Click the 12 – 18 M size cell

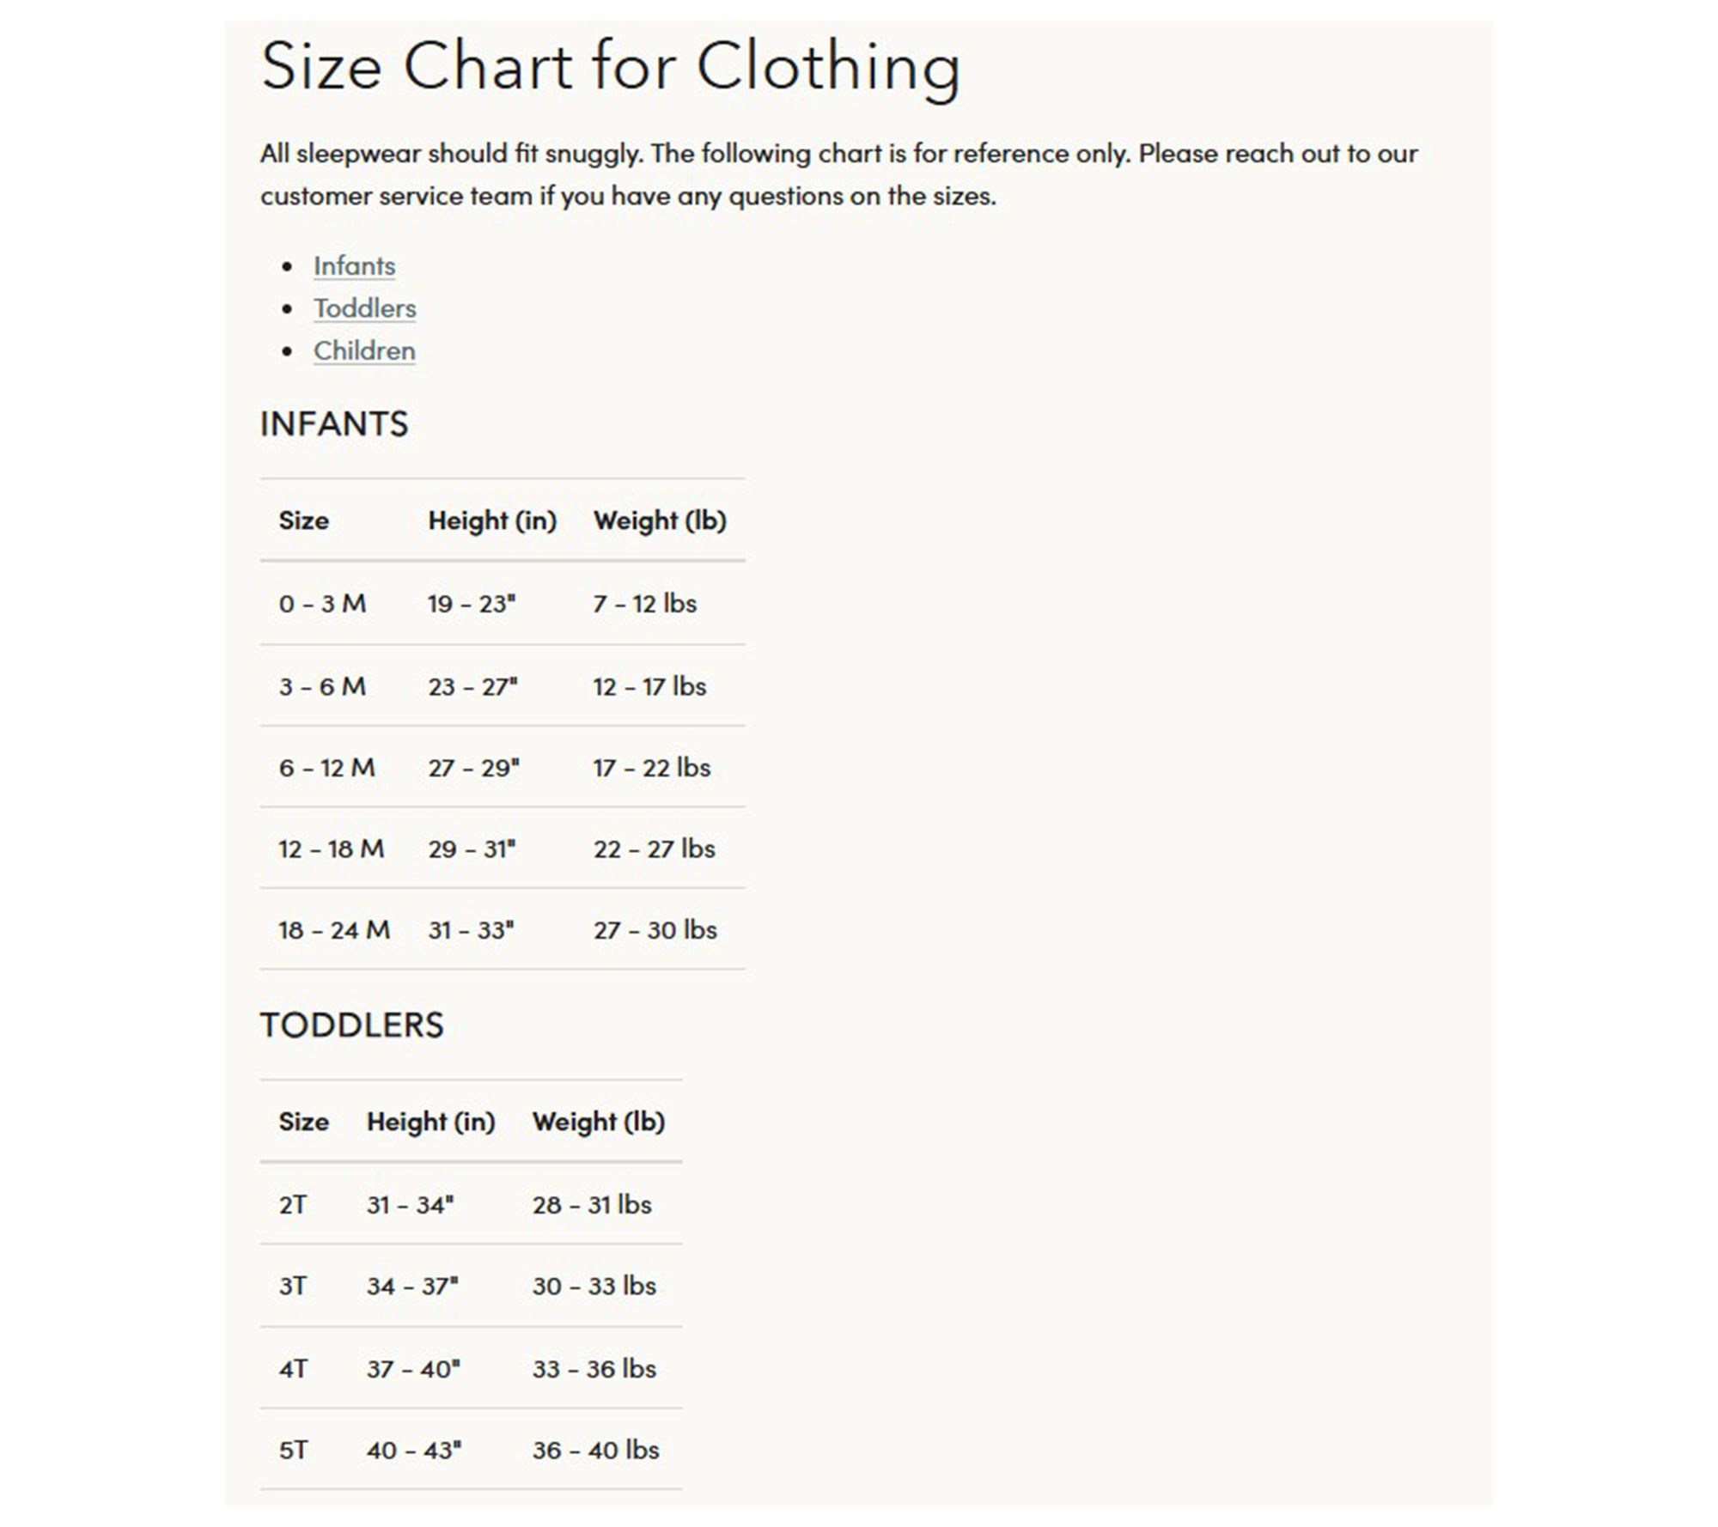click(331, 849)
